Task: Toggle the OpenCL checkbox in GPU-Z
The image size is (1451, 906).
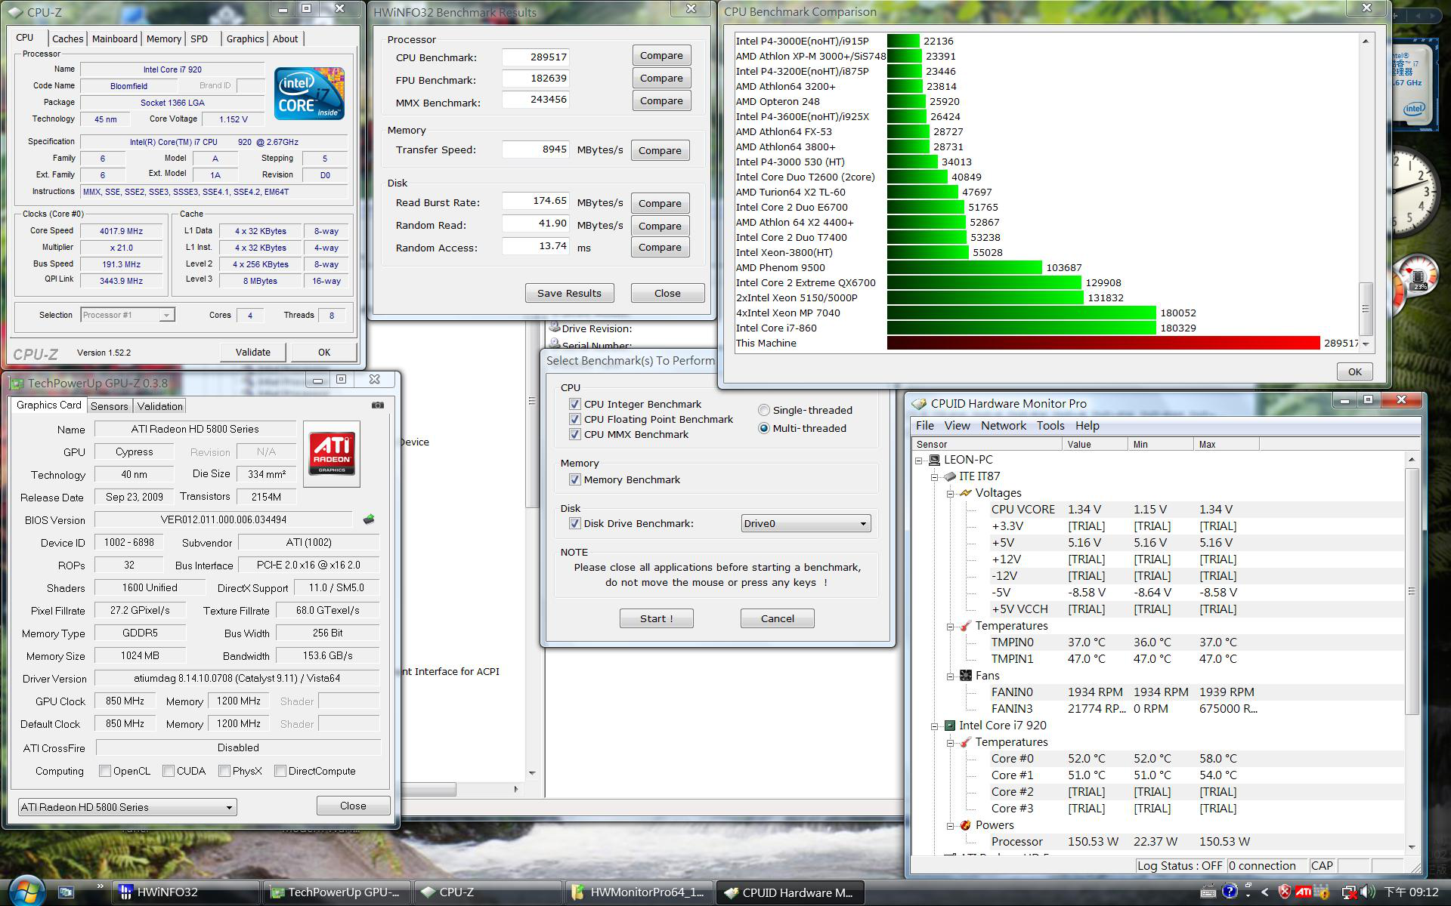Action: tap(105, 771)
